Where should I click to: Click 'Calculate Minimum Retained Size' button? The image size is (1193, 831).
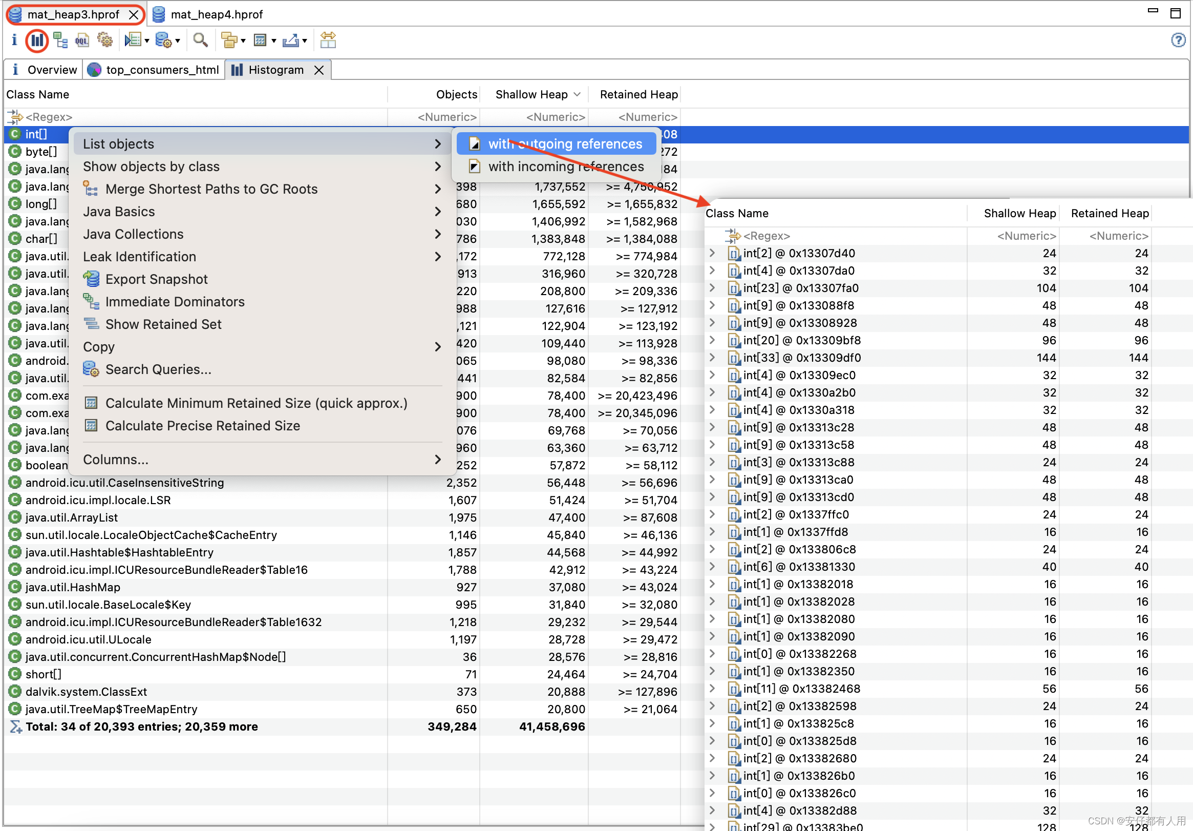point(257,404)
